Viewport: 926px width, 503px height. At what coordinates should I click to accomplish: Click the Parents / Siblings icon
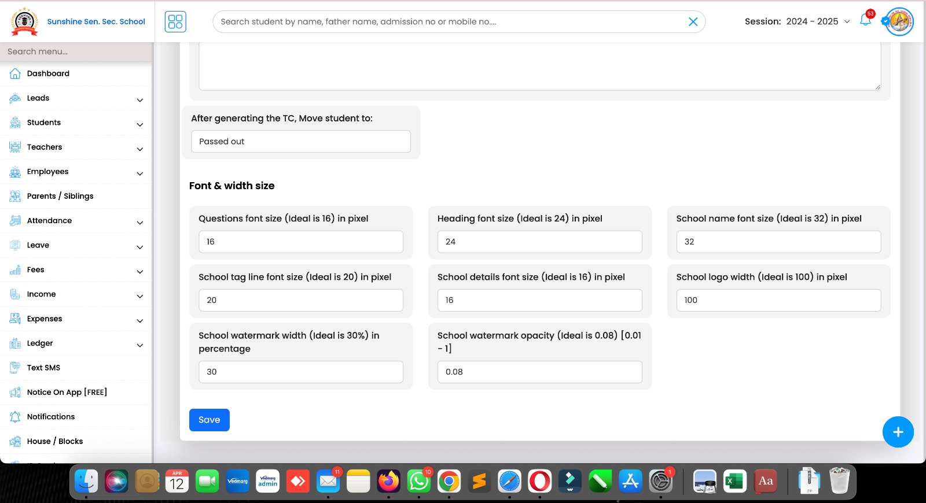(15, 196)
